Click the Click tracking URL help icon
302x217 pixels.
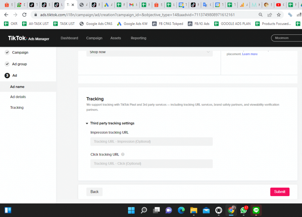pos(123,154)
